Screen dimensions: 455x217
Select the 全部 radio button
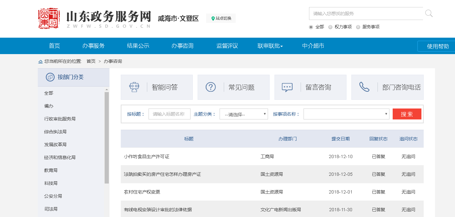(x=311, y=27)
